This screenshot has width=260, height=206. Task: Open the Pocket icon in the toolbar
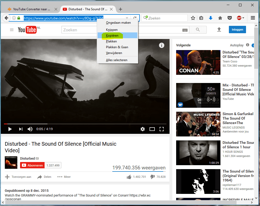pos(229,18)
